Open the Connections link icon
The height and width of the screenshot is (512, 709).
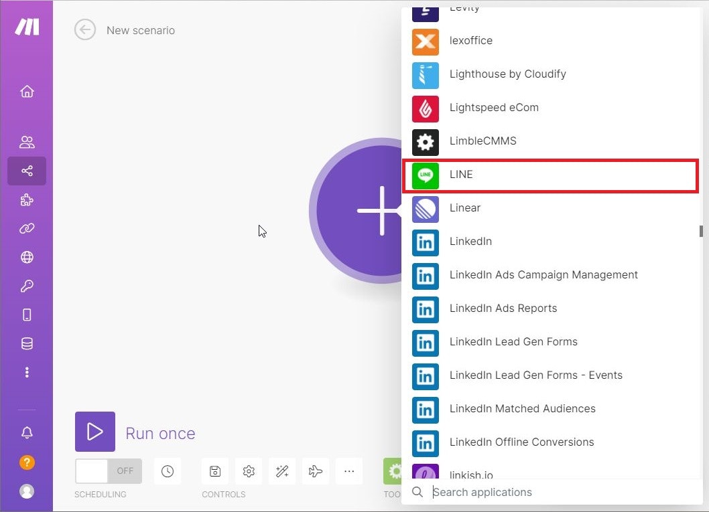click(x=27, y=228)
